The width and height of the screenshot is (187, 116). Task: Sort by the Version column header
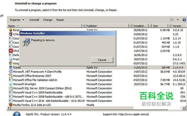[x=179, y=26]
